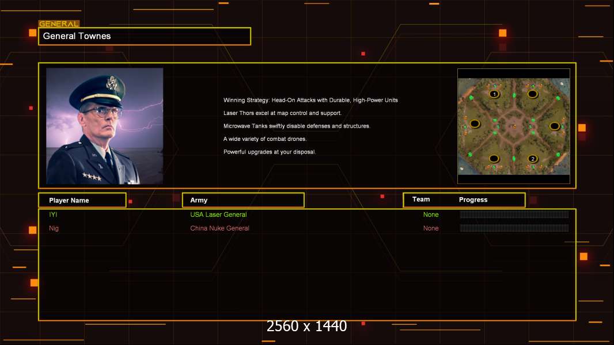Click start position 1 on the map

494,94
